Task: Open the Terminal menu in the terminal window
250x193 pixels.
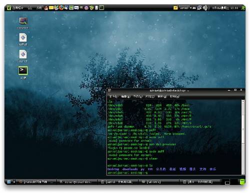Action: 150,96
